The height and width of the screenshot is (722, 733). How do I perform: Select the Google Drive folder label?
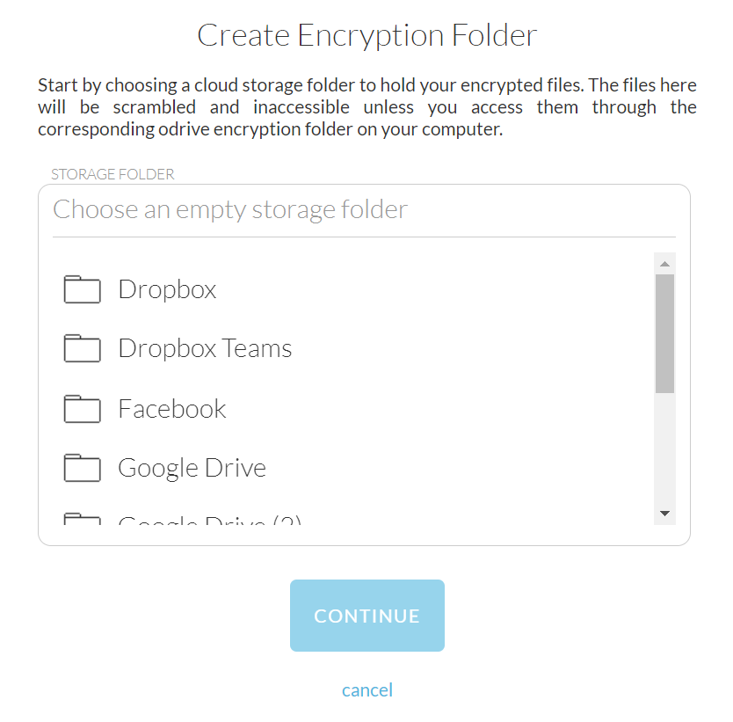click(x=192, y=468)
